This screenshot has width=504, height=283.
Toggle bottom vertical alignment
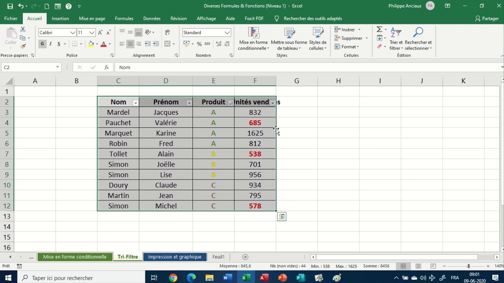click(138, 33)
